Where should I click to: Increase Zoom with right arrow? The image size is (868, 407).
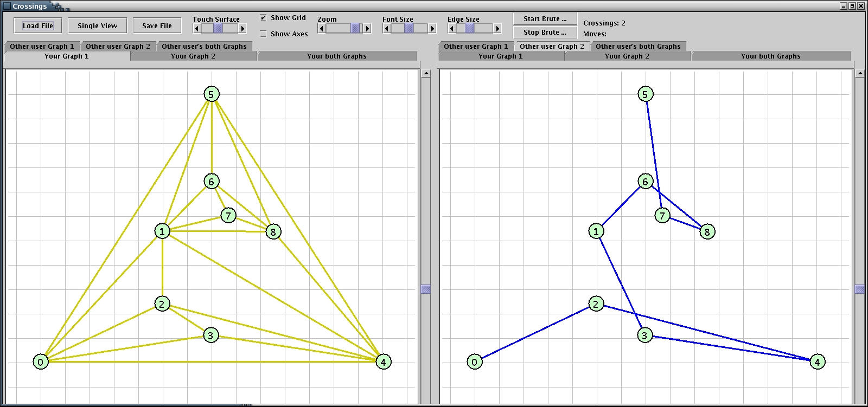[x=367, y=28]
